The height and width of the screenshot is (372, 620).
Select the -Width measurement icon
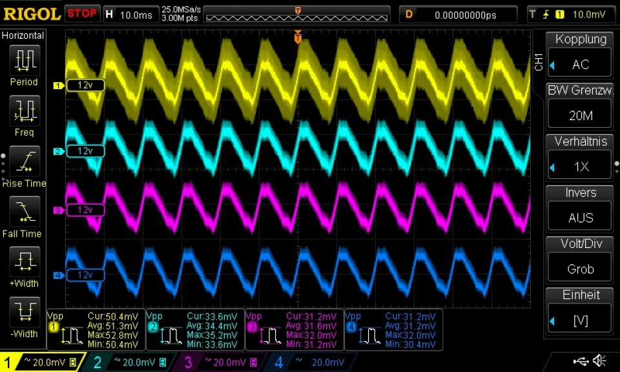[x=25, y=312]
